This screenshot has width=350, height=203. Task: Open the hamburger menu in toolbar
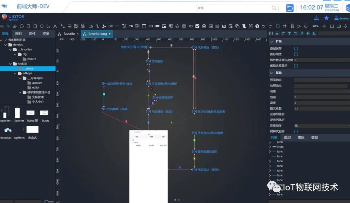pyautogui.click(x=2, y=26)
